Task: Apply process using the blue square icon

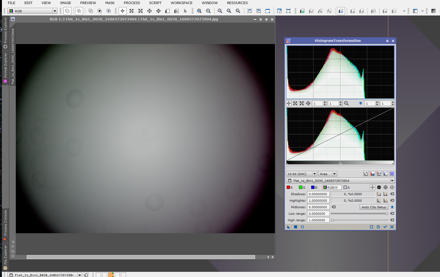Action: 295,227
